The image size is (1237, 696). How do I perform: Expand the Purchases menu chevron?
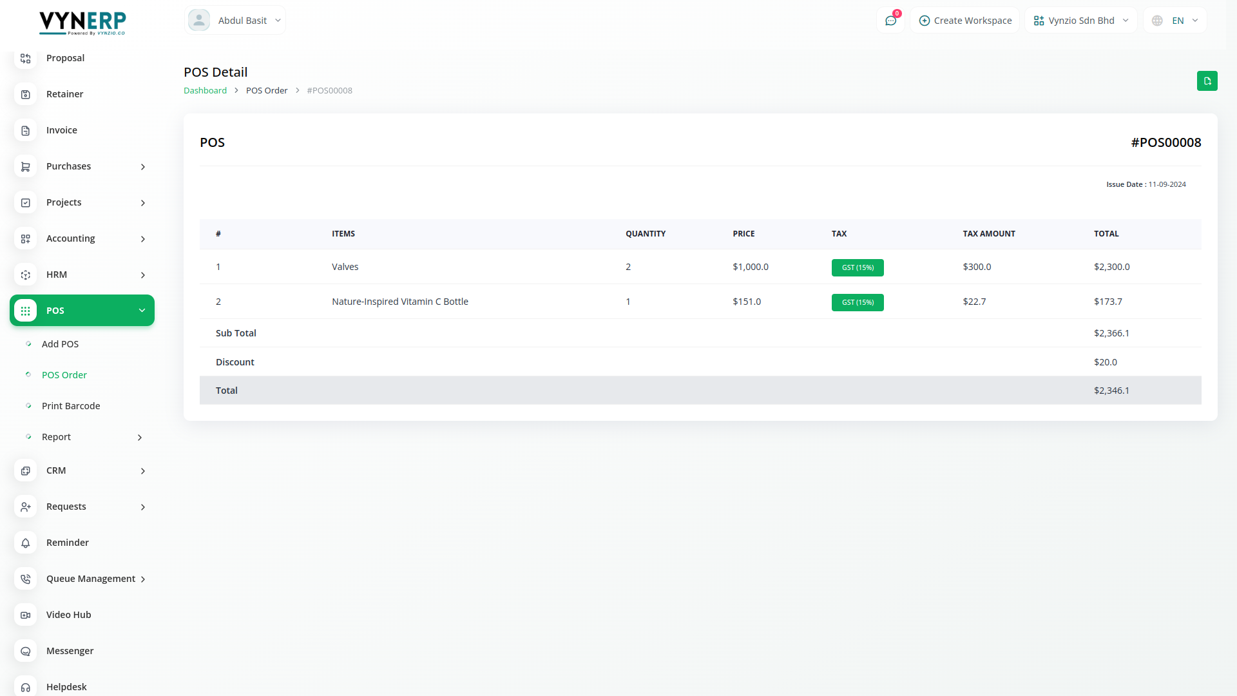[143, 167]
